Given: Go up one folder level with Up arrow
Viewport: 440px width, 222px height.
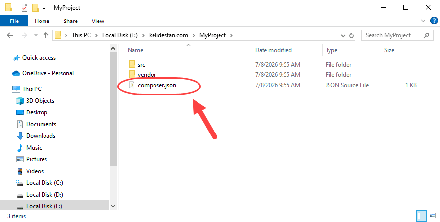Looking at the screenshot, I should pyautogui.click(x=46, y=35).
